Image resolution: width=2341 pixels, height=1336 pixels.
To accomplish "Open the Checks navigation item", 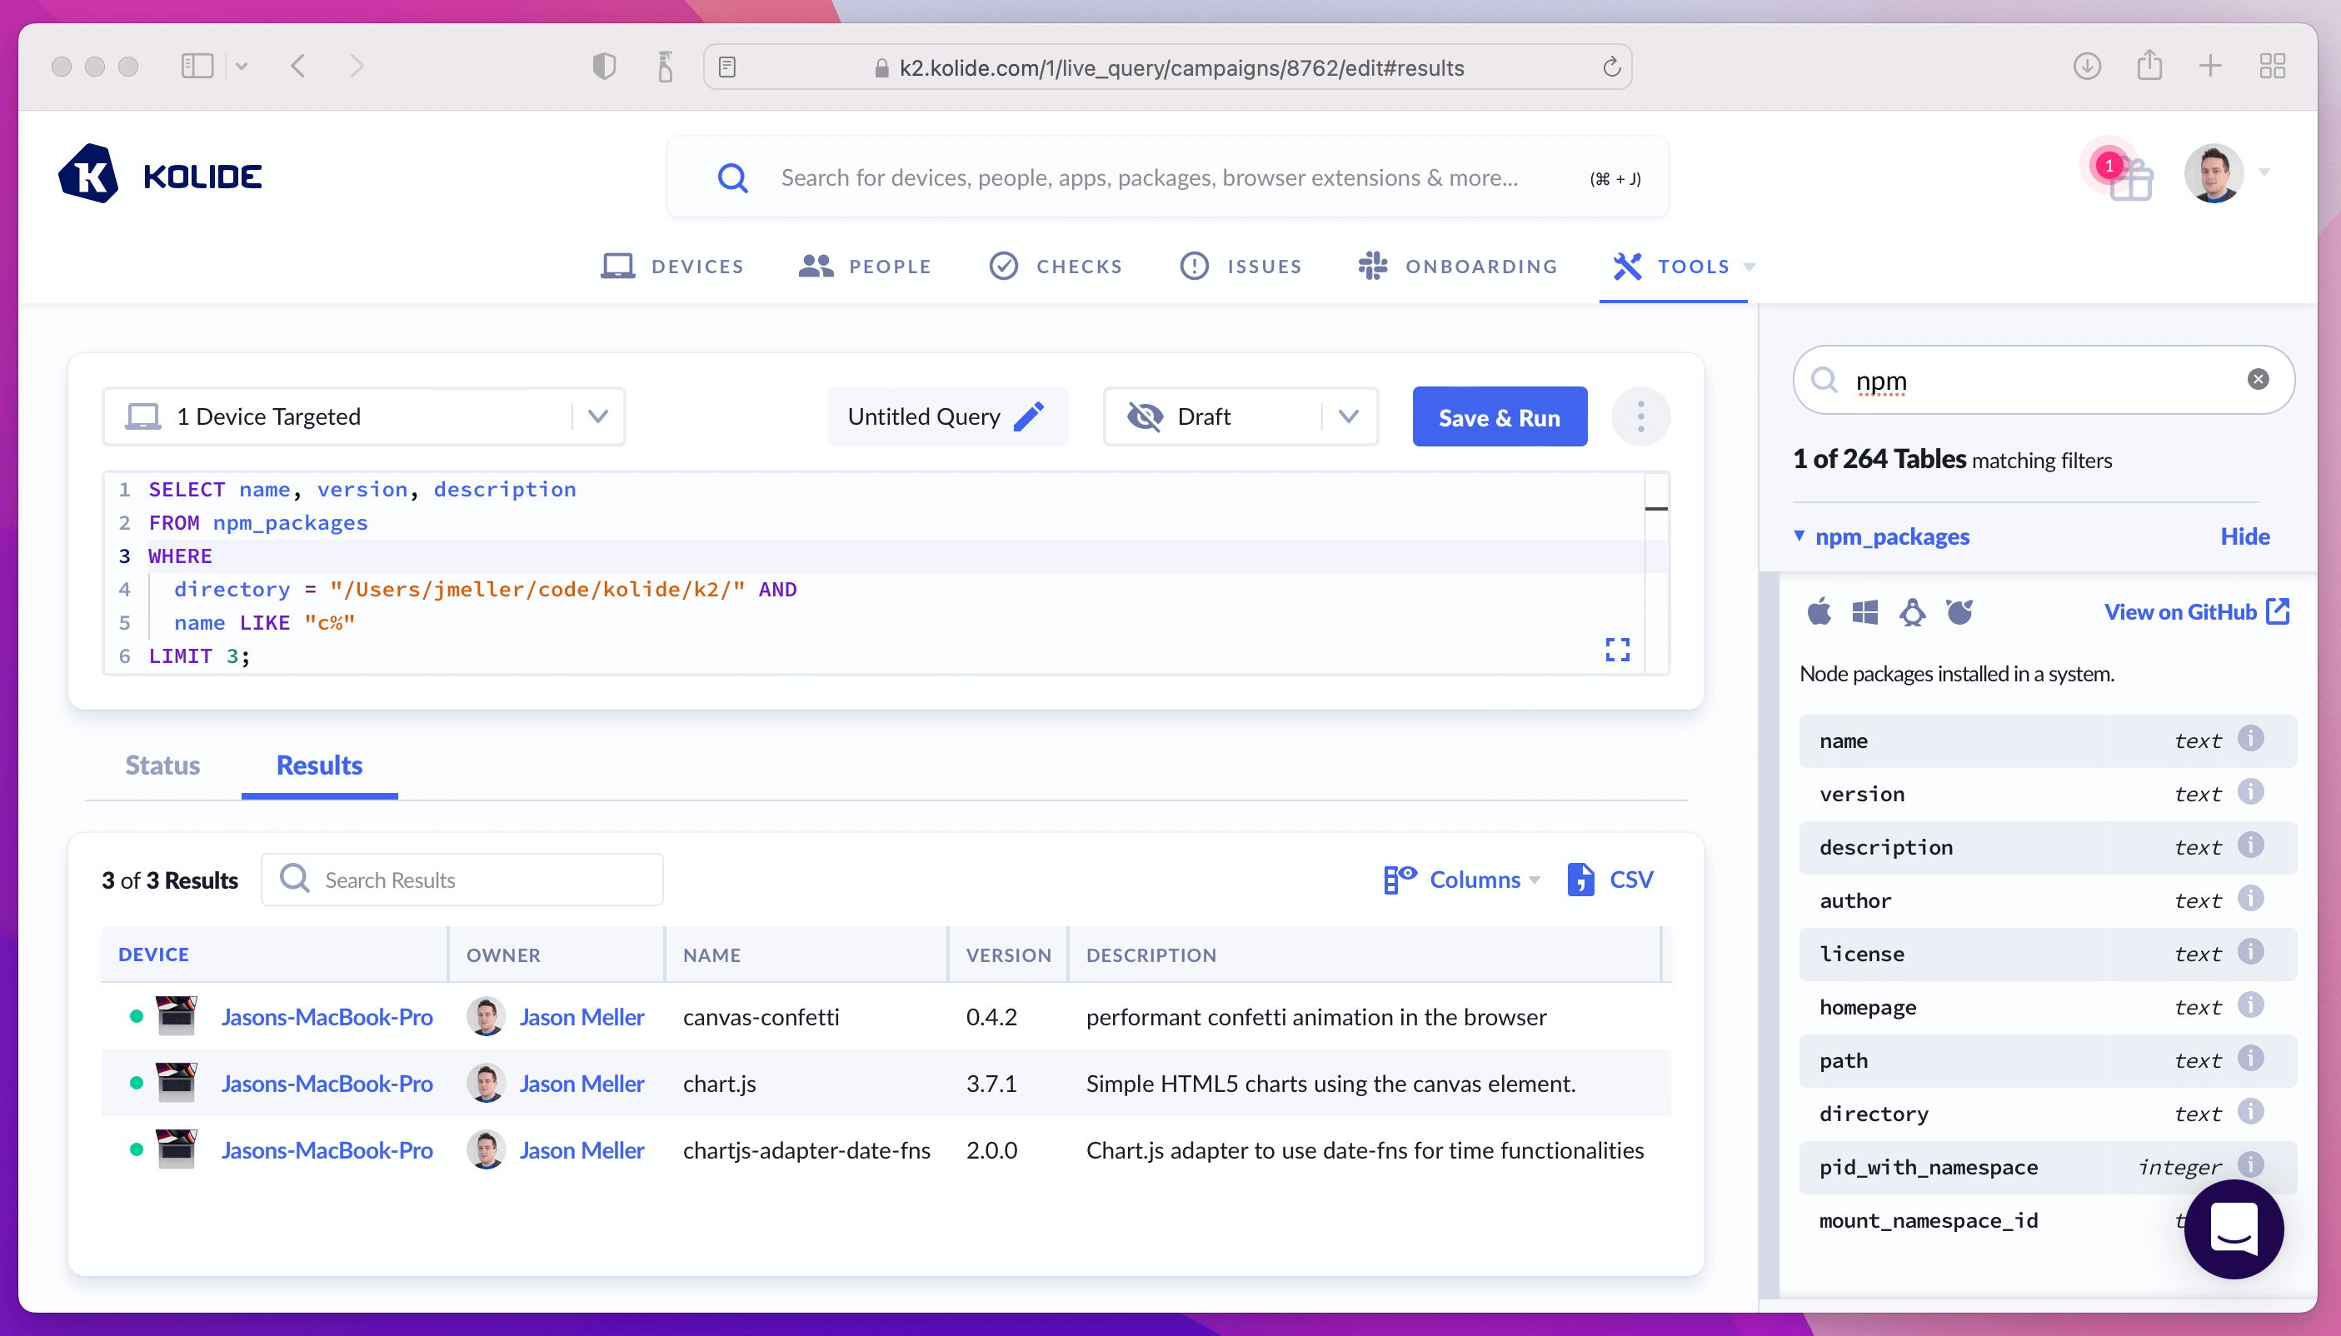I will point(1056,266).
